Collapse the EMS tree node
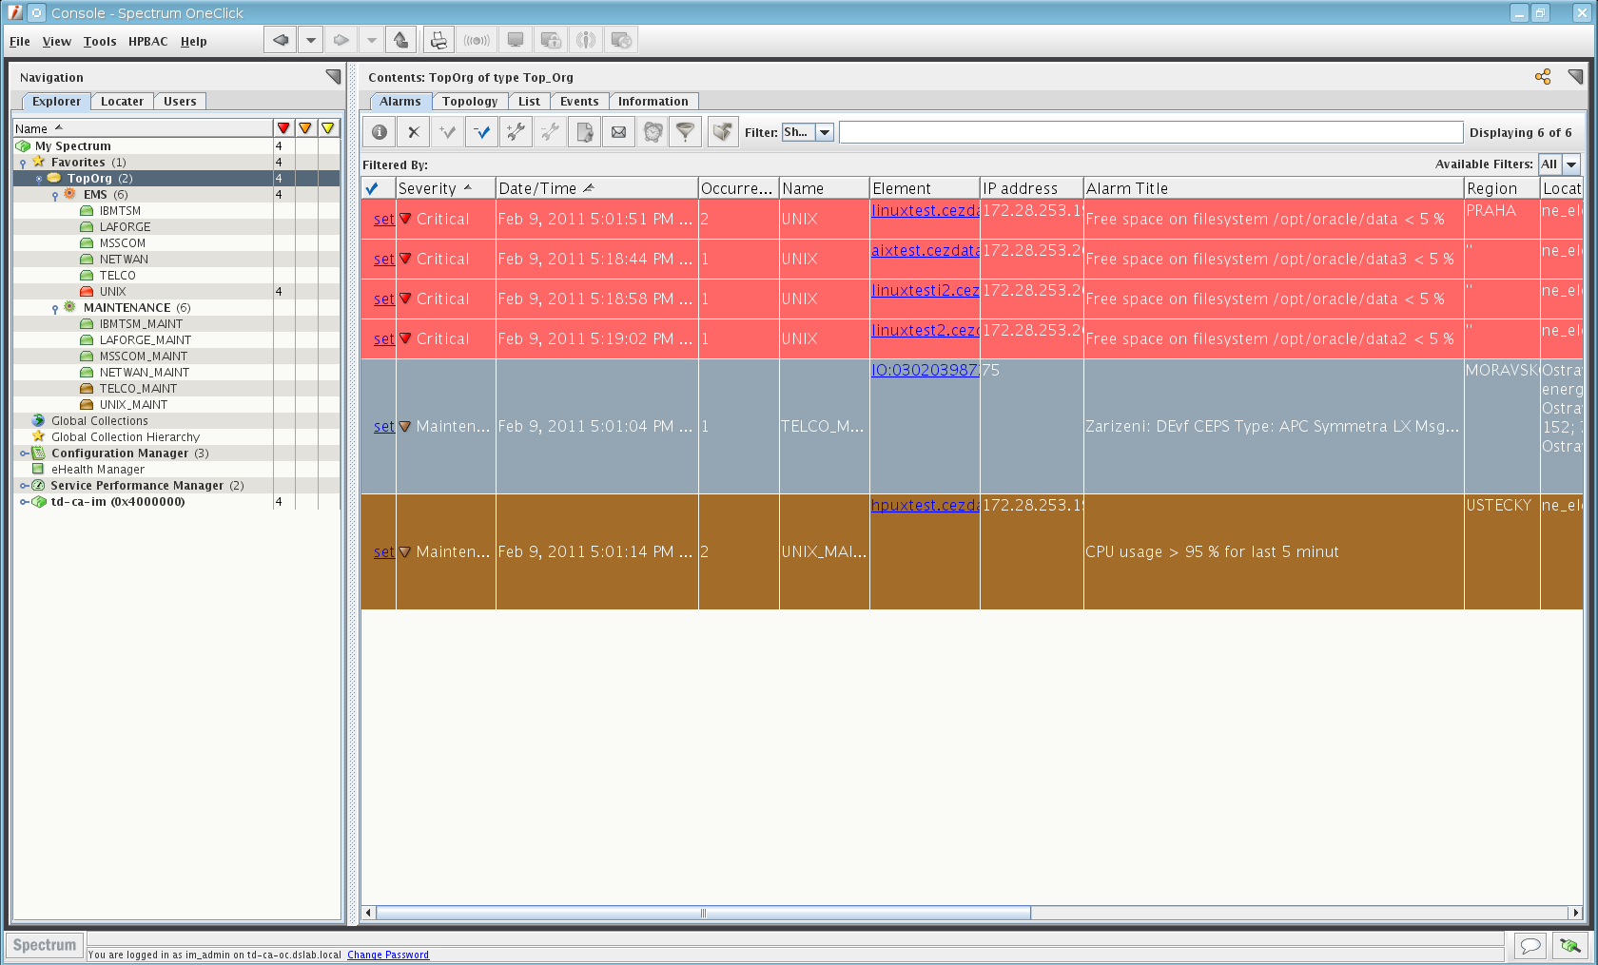1598x965 pixels. pos(55,196)
